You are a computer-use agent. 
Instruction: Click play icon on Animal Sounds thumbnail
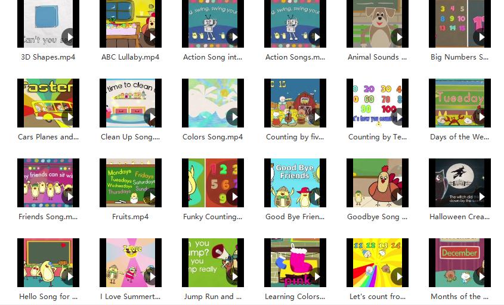point(398,37)
